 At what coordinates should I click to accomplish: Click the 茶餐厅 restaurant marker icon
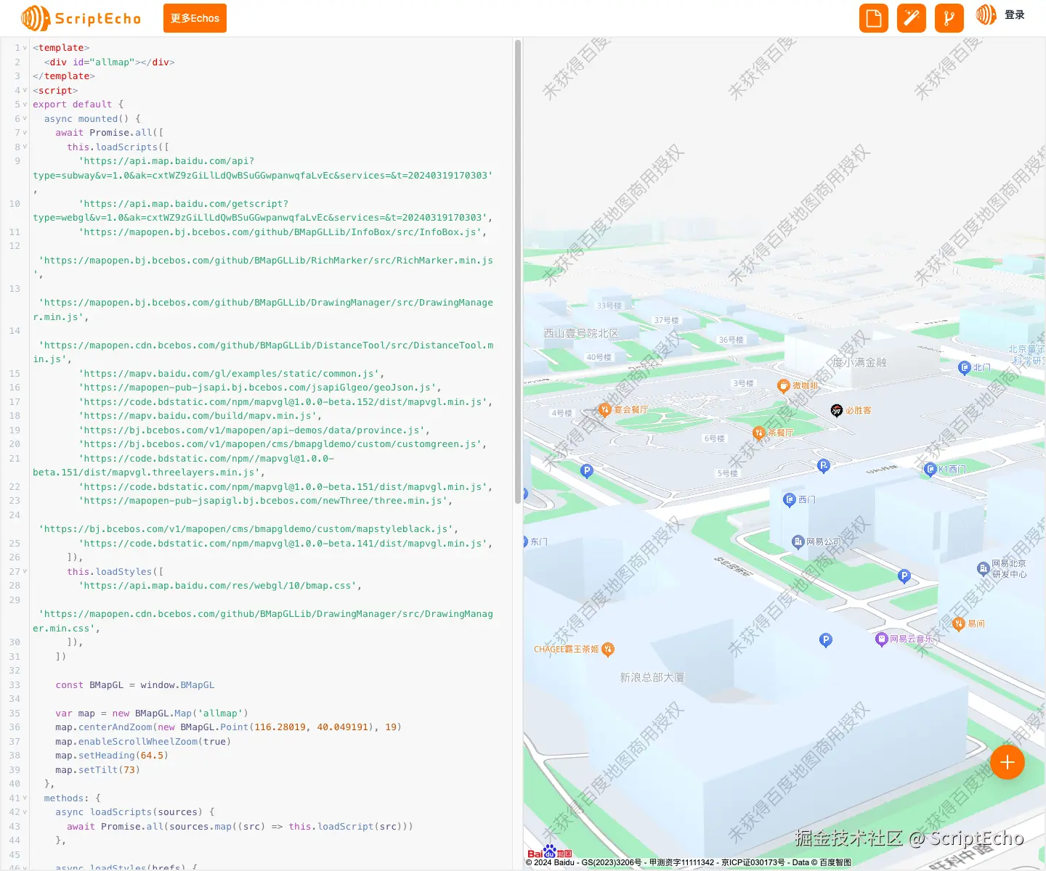coord(759,433)
